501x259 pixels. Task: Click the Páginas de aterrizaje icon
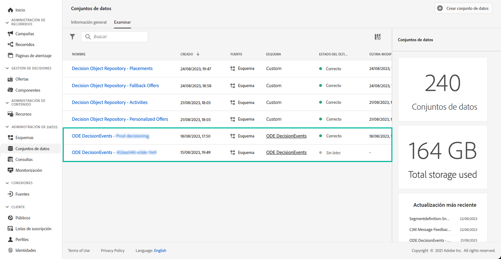tap(11, 56)
